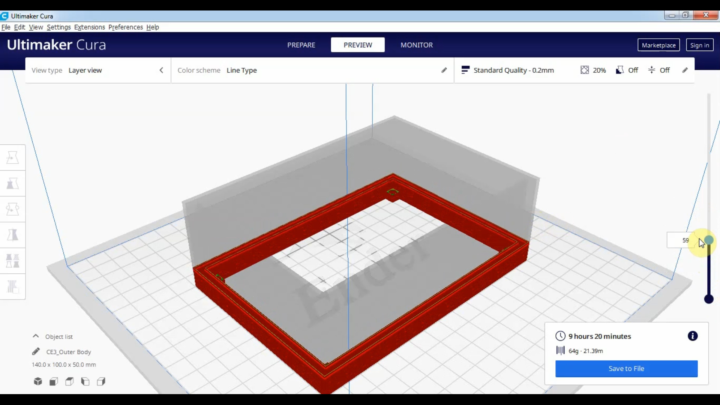Viewport: 720px width, 405px height.
Task: Click the print information detail icon
Action: coord(692,336)
